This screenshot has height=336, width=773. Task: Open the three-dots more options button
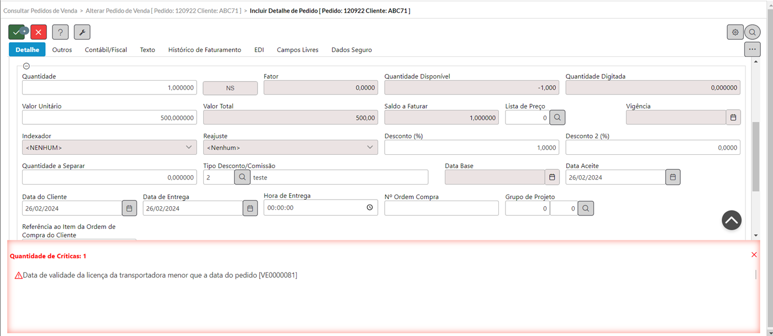[752, 49]
